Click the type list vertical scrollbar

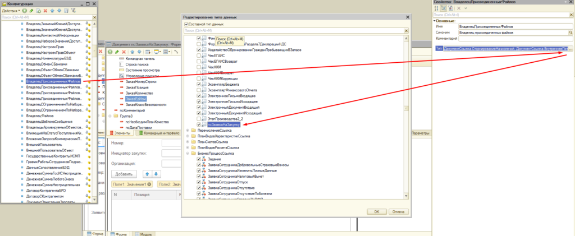(x=406, y=117)
